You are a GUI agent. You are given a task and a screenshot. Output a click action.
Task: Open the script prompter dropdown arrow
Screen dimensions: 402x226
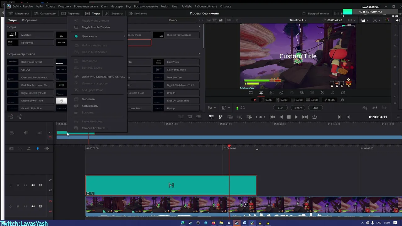pos(229,108)
